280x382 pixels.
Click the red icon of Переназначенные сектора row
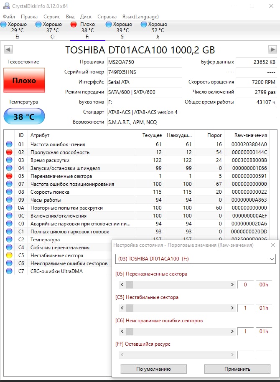point(9,176)
